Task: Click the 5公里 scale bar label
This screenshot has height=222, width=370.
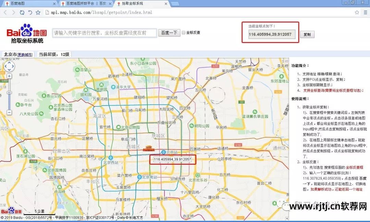Action: 39,211
